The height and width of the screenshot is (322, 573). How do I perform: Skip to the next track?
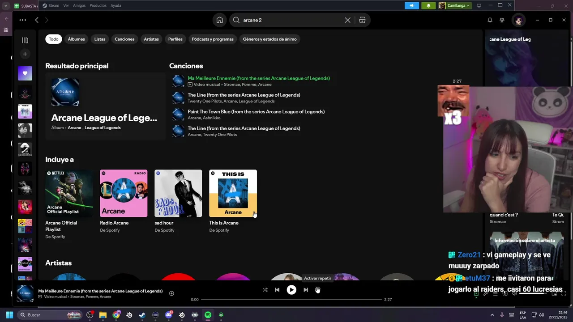click(306, 290)
